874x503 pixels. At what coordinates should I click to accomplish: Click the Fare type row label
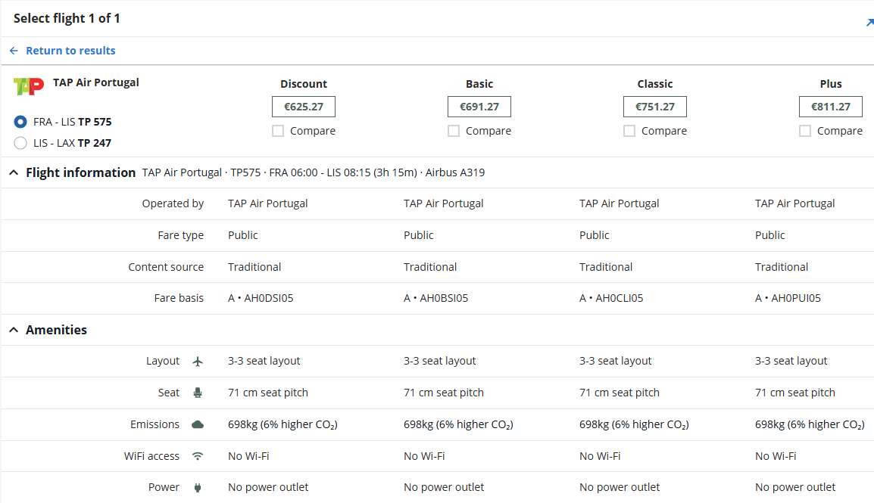click(x=180, y=235)
